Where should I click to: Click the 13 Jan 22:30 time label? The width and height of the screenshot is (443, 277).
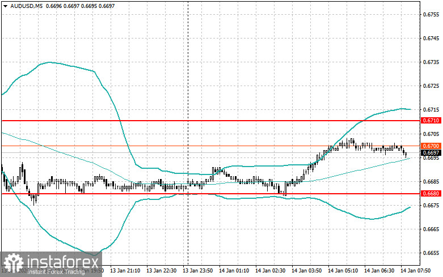[161, 271]
